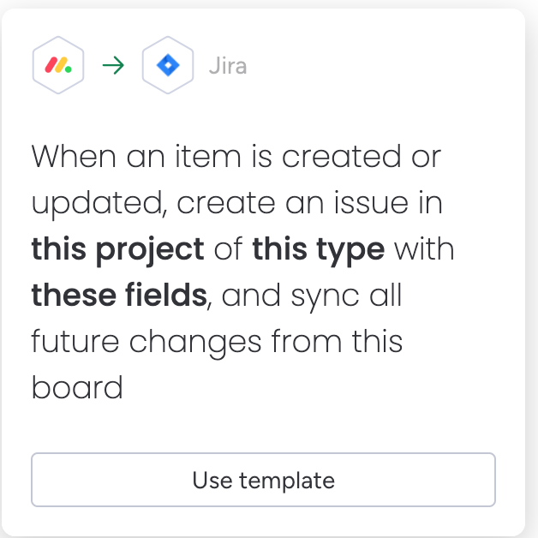Click the phrase "and sync all"
This screenshot has height=538, width=538.
click(x=312, y=296)
